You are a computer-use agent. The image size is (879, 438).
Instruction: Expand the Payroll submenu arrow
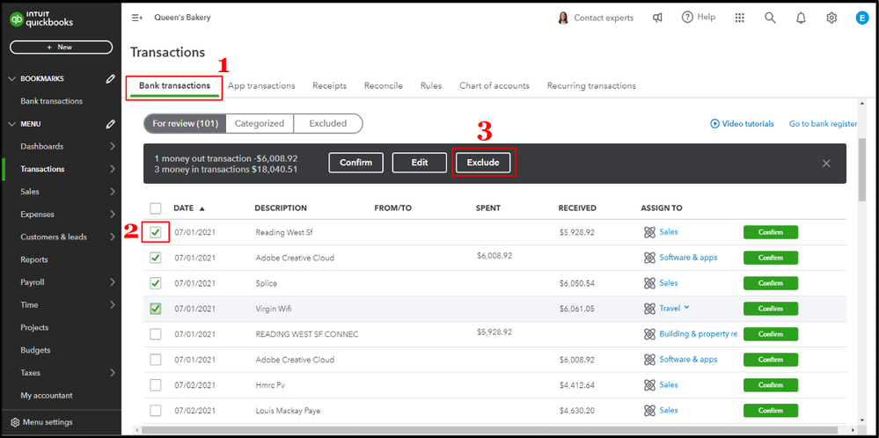pos(113,282)
